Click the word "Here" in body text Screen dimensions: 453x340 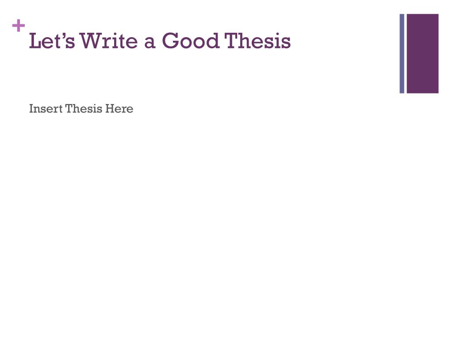pos(119,109)
